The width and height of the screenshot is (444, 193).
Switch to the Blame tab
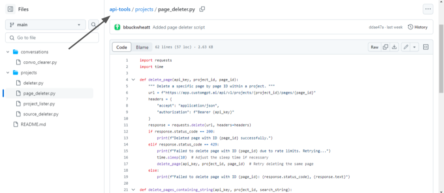pos(142,47)
